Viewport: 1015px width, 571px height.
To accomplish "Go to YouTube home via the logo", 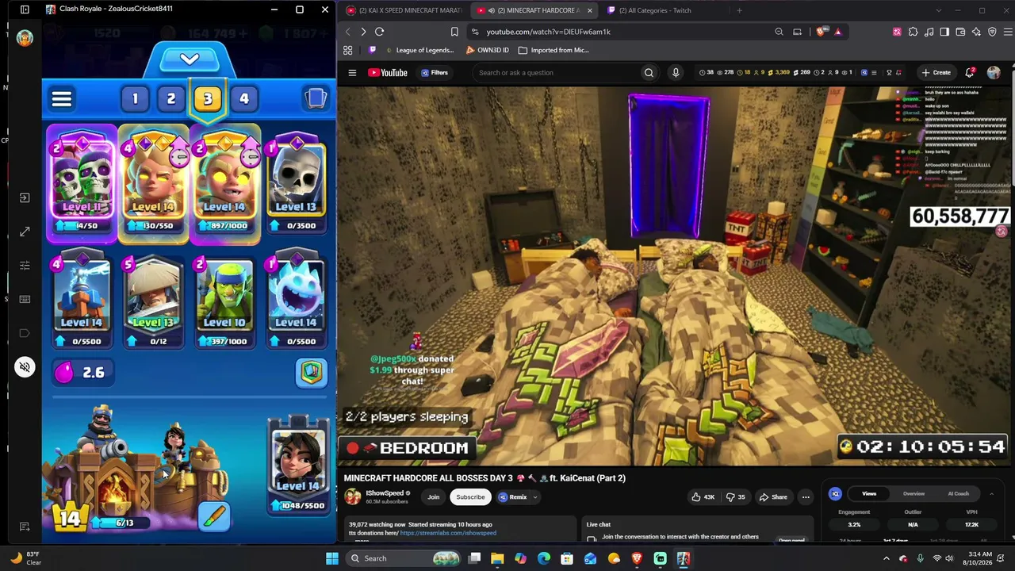I will tap(388, 73).
